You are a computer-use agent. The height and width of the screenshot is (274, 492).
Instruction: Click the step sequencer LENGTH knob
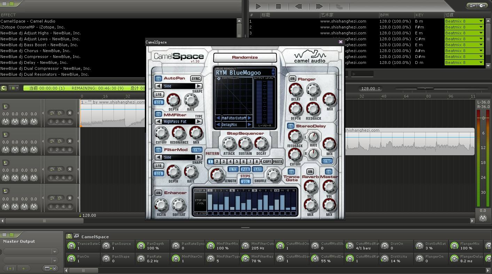coord(217,175)
